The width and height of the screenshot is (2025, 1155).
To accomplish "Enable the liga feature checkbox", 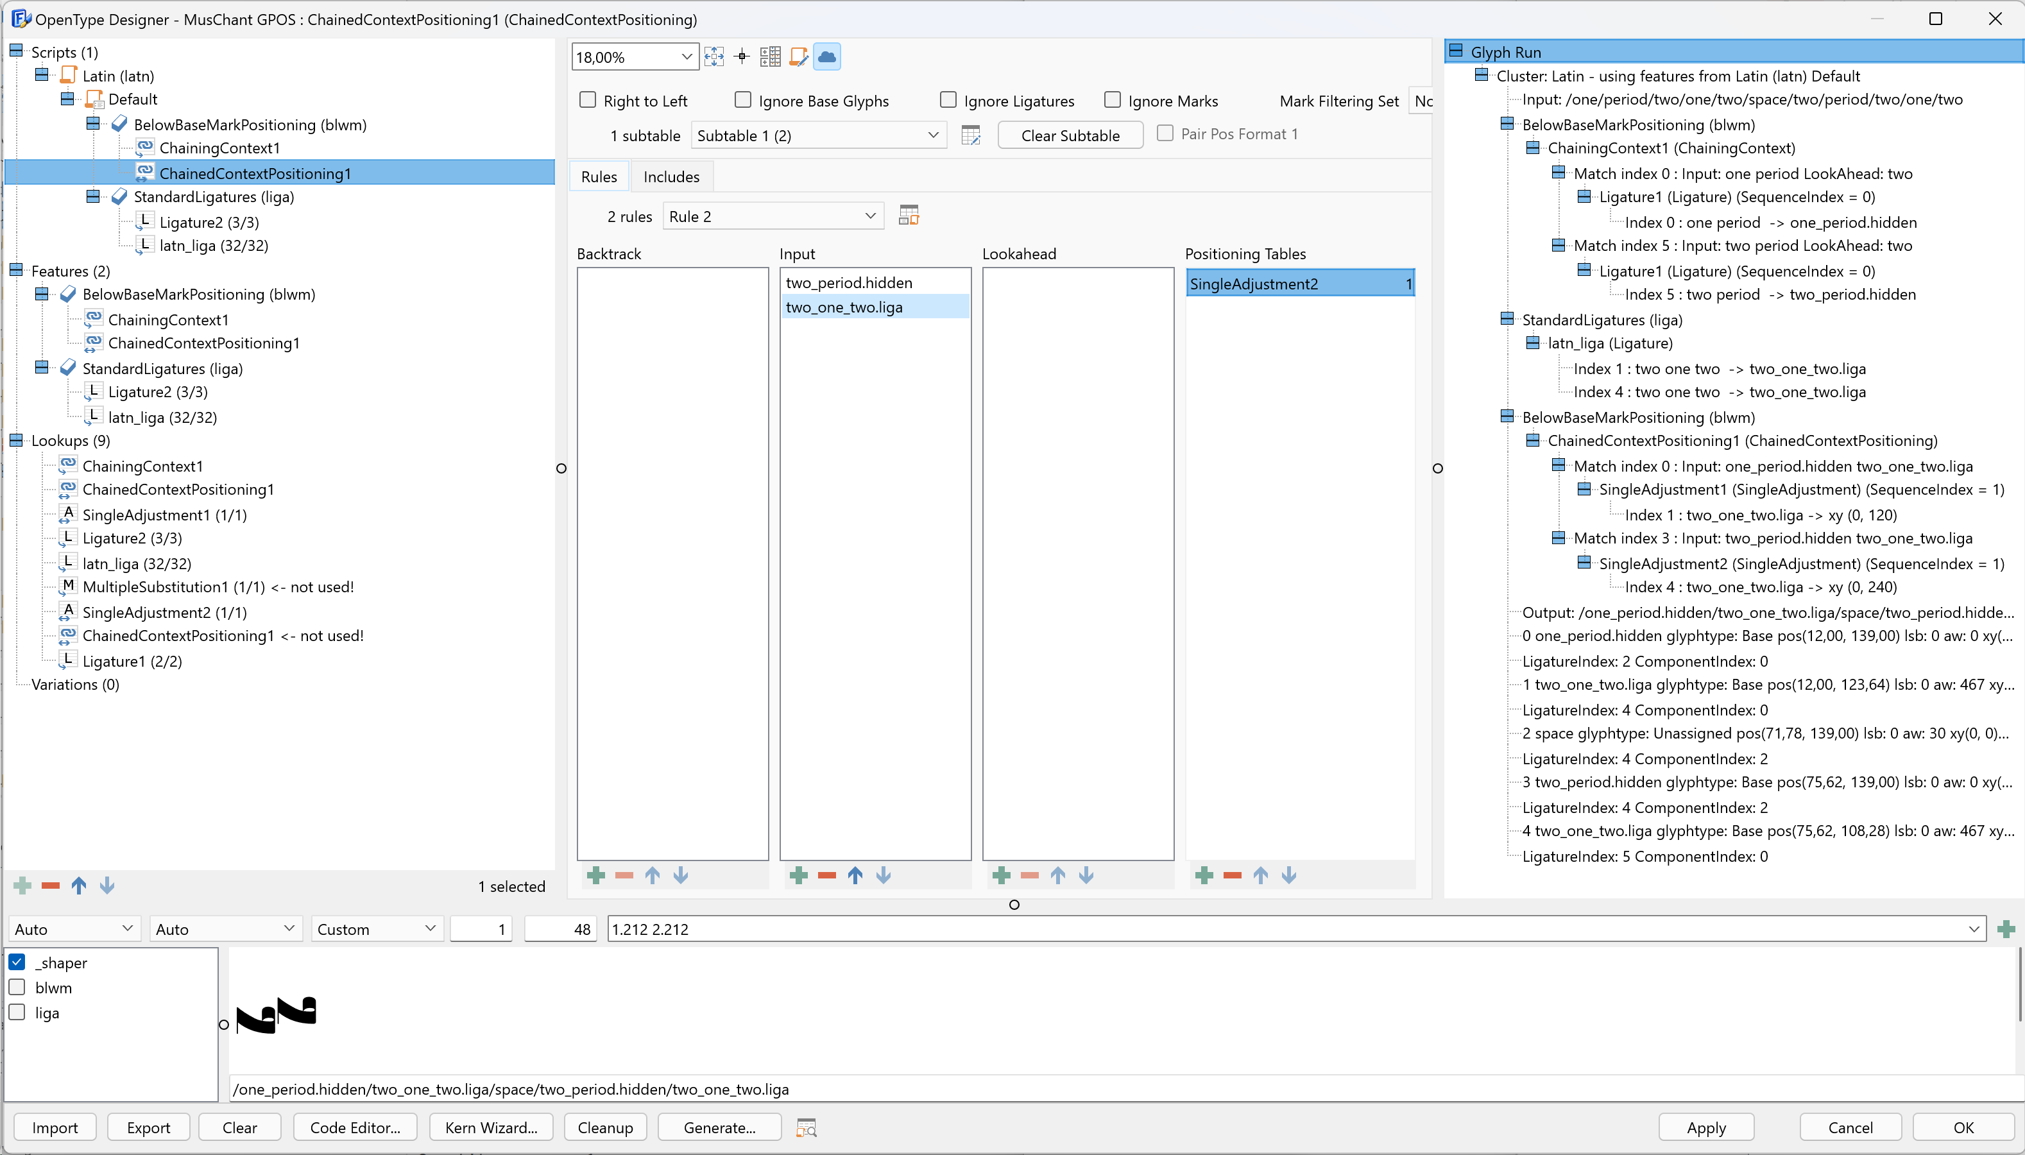I will pyautogui.click(x=17, y=1013).
